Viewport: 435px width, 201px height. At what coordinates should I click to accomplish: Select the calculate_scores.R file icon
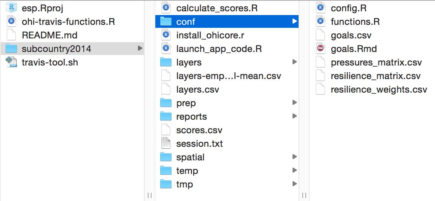(166, 8)
